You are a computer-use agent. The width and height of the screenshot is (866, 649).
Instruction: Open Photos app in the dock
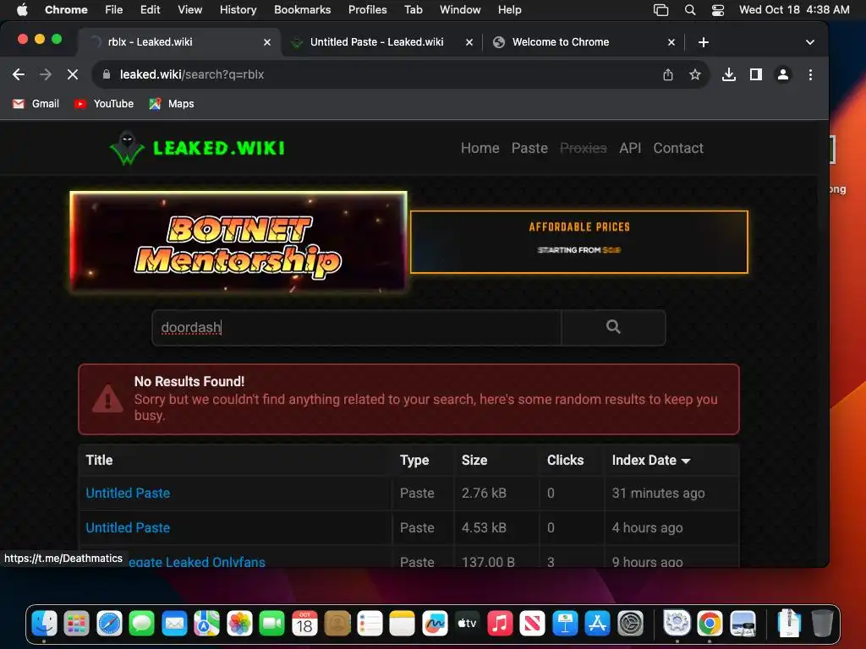tap(239, 624)
